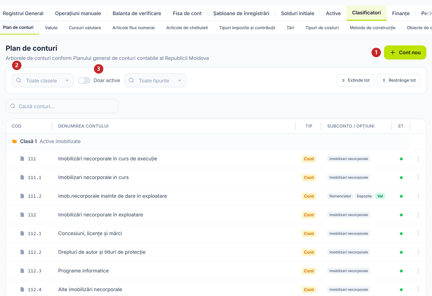Switch to the Registrul General tab

(x=23, y=13)
